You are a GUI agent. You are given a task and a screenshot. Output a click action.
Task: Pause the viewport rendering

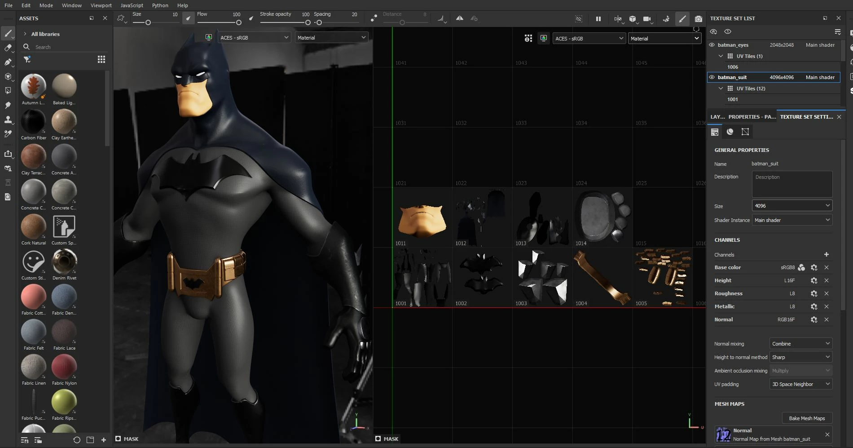click(598, 19)
